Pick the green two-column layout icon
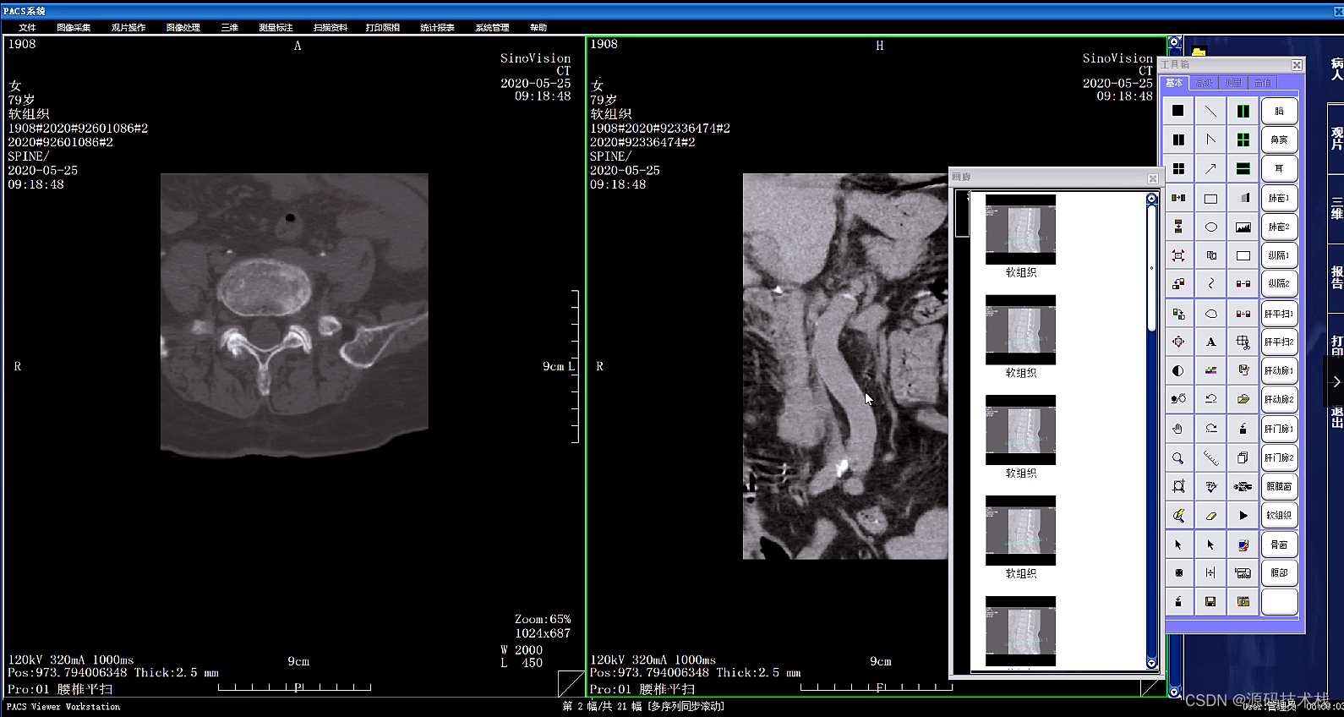This screenshot has height=717, width=1344. (x=1243, y=111)
